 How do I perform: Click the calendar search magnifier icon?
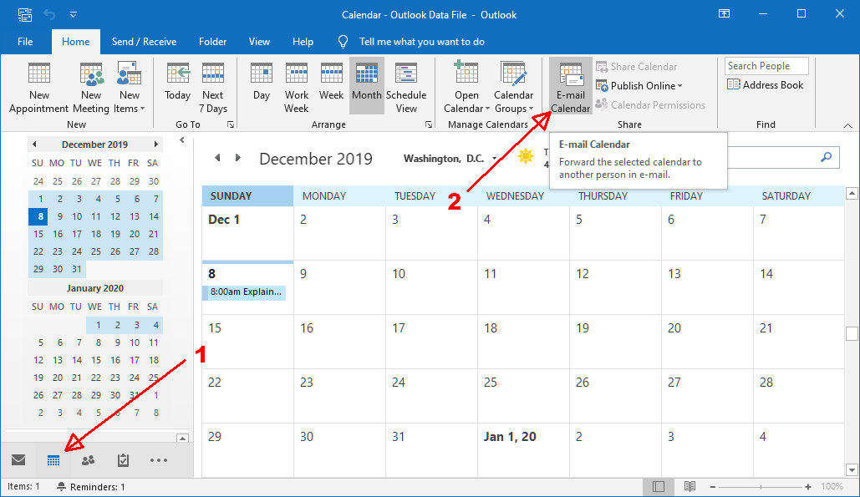pyautogui.click(x=826, y=157)
